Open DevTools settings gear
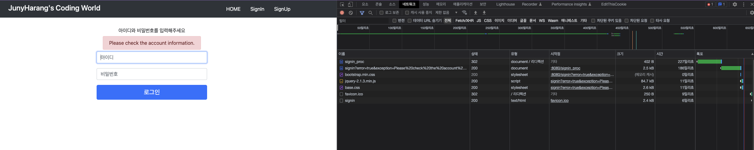 point(735,4)
